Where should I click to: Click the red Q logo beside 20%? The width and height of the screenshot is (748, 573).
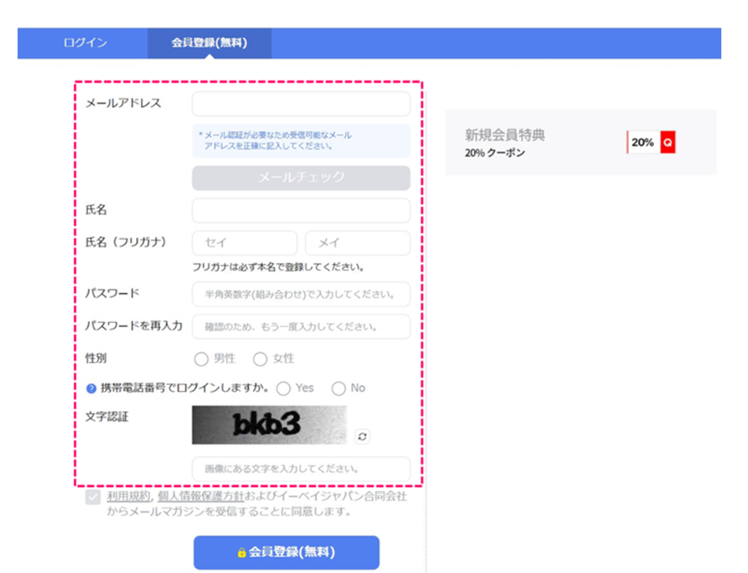click(669, 142)
